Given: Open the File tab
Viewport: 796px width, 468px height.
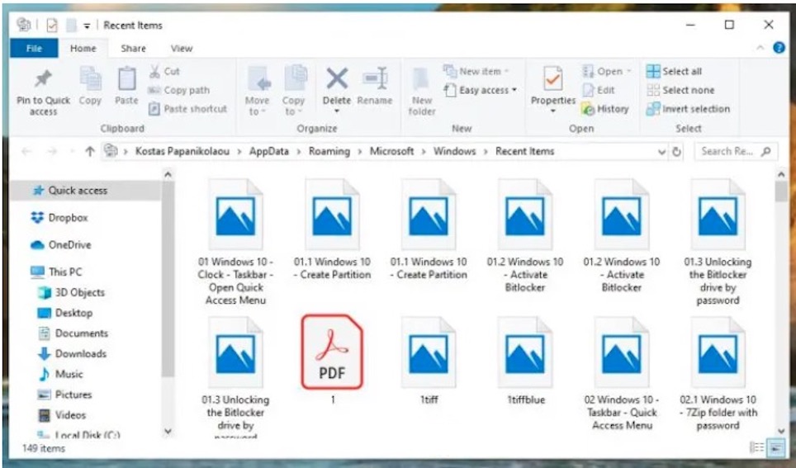Looking at the screenshot, I should (34, 48).
